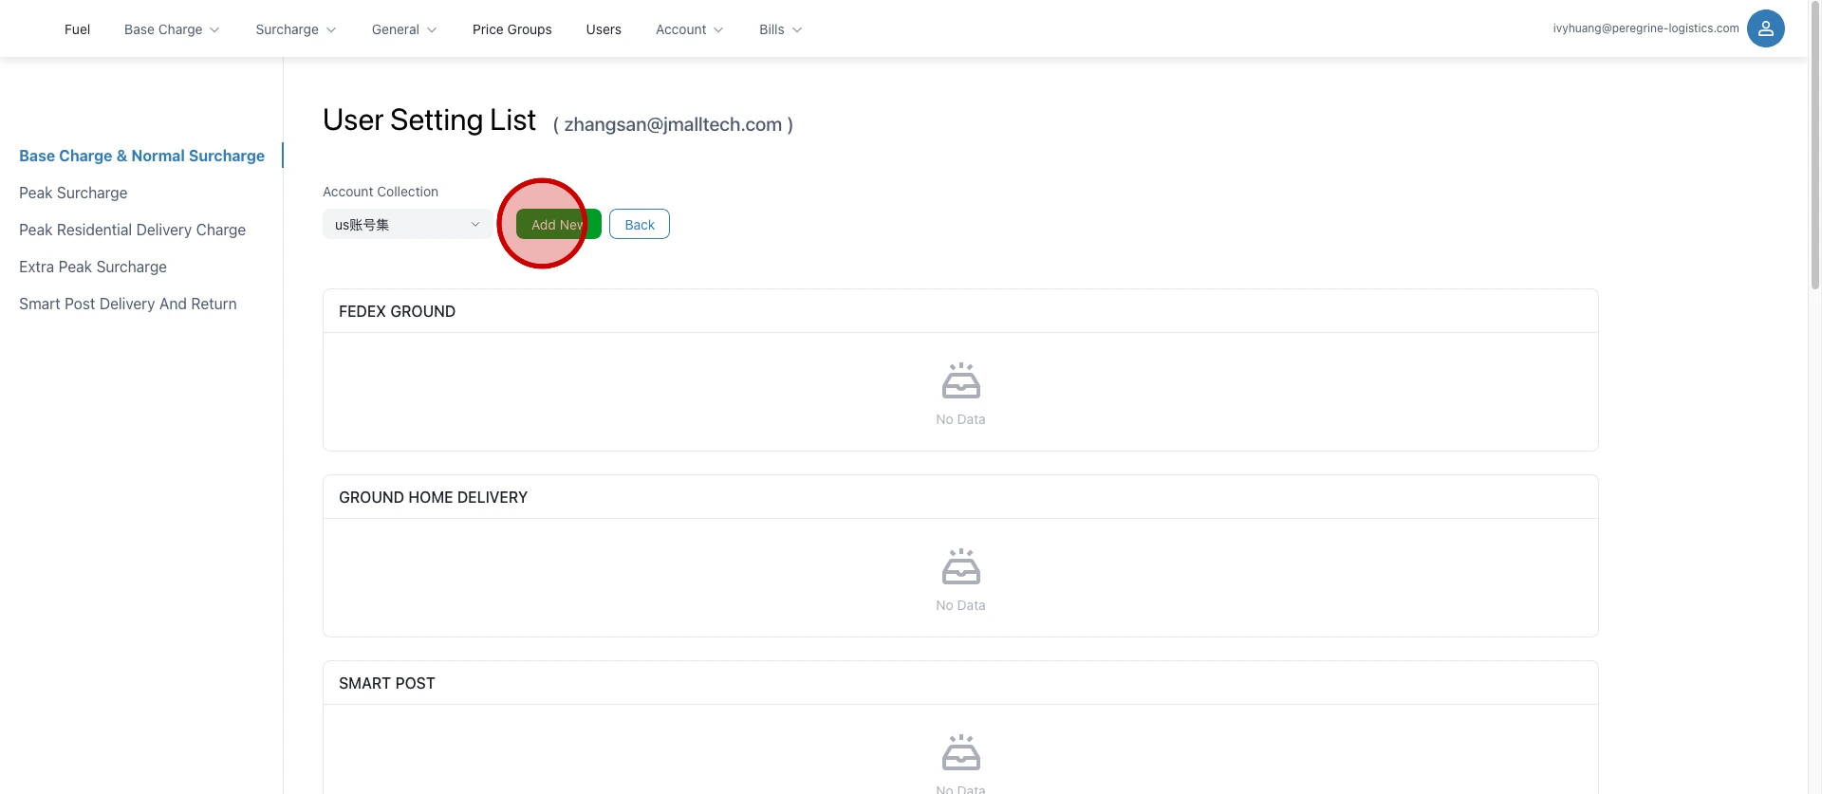Open the Extra Peak Surcharge section
This screenshot has height=794, width=1822.
(93, 267)
